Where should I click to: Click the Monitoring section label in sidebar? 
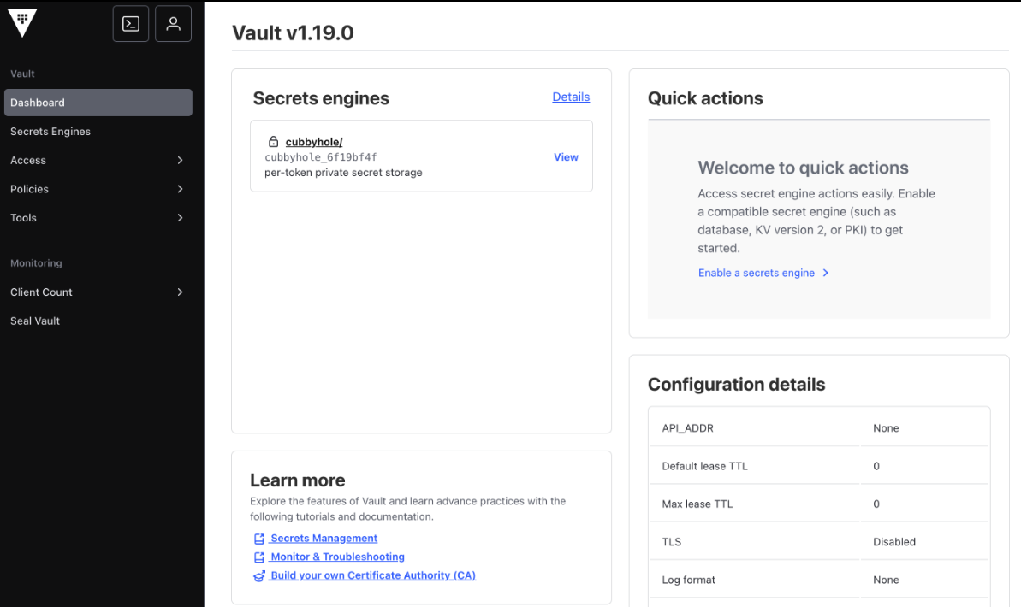point(36,262)
